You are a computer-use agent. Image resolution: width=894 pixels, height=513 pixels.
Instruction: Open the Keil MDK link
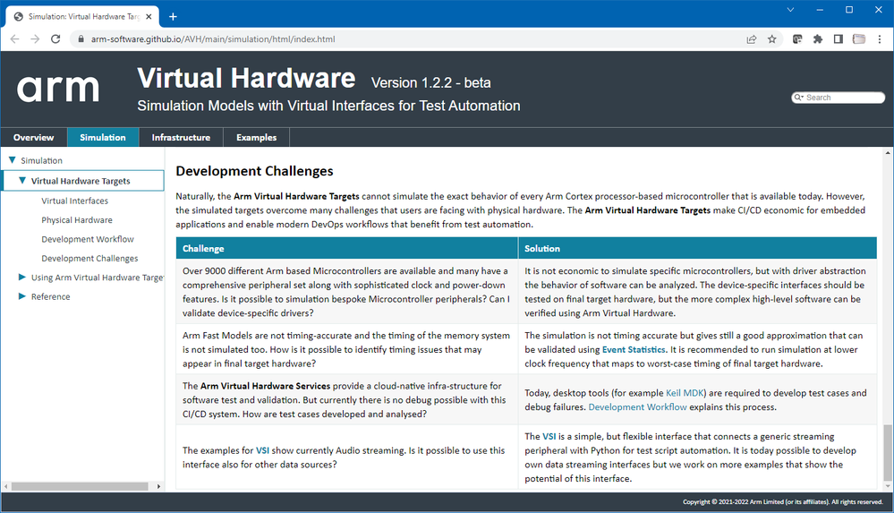[x=685, y=393]
